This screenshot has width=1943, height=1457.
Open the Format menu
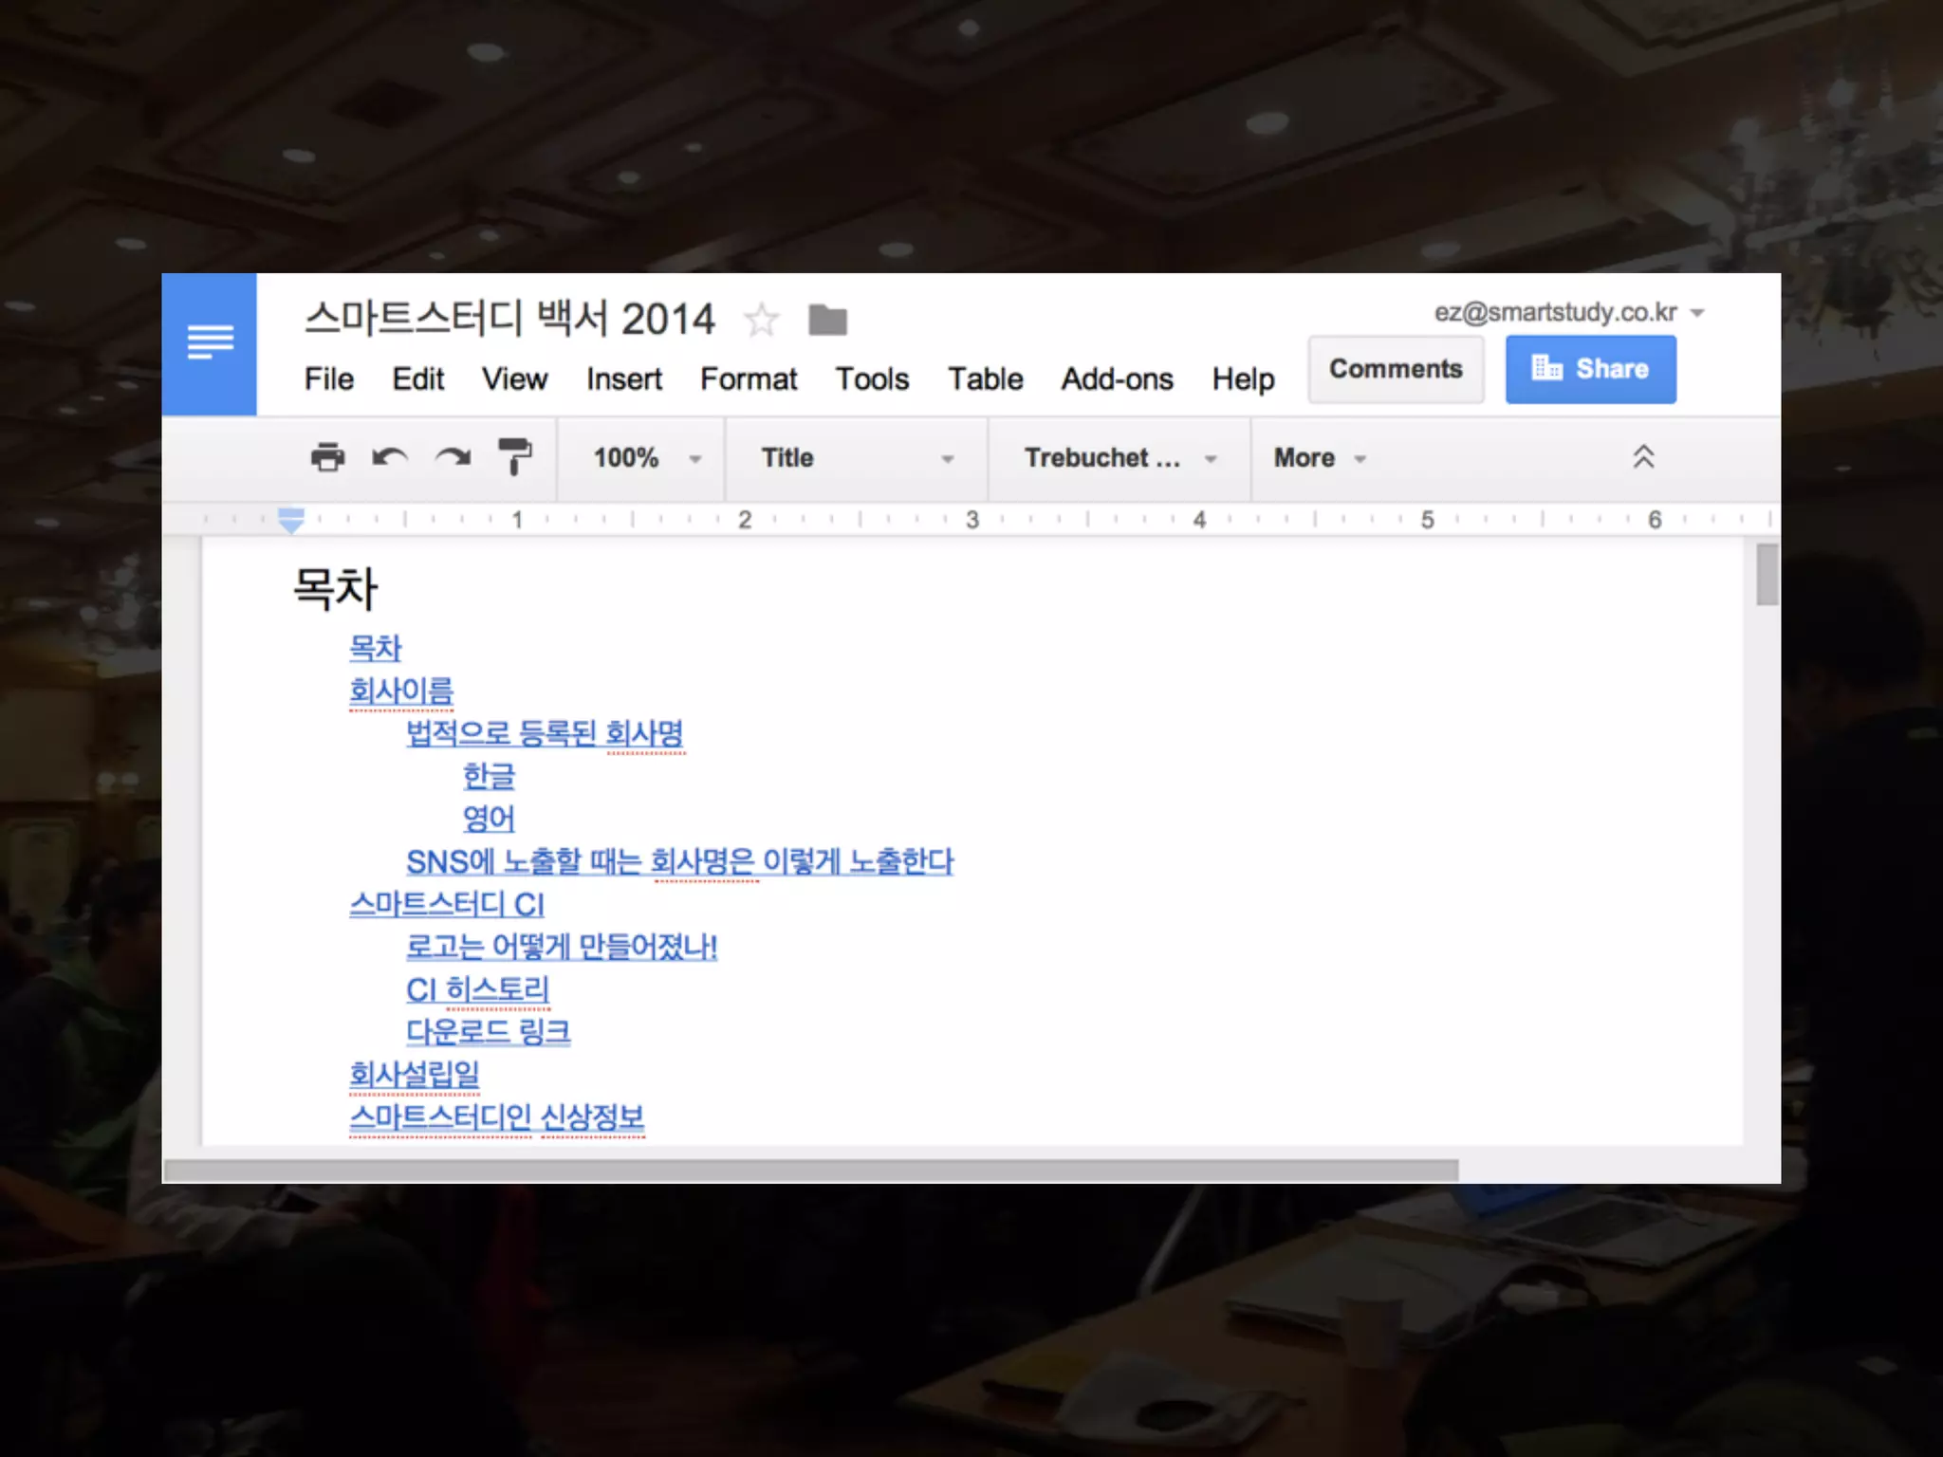[x=748, y=379]
